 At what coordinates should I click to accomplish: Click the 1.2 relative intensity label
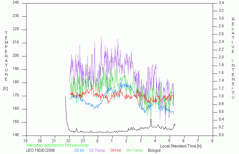coord(221,88)
